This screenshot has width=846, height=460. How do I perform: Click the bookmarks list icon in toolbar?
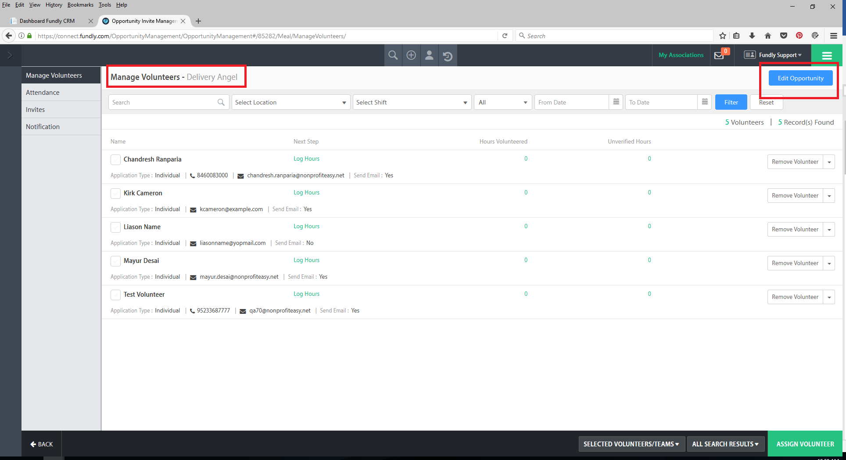pos(737,36)
